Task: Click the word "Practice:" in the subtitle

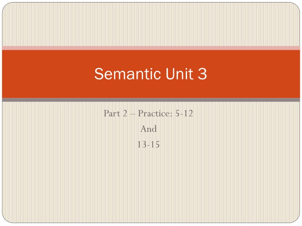Action: (155, 113)
